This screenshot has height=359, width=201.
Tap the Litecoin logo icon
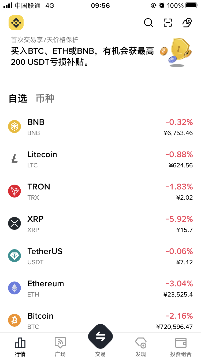click(x=14, y=159)
